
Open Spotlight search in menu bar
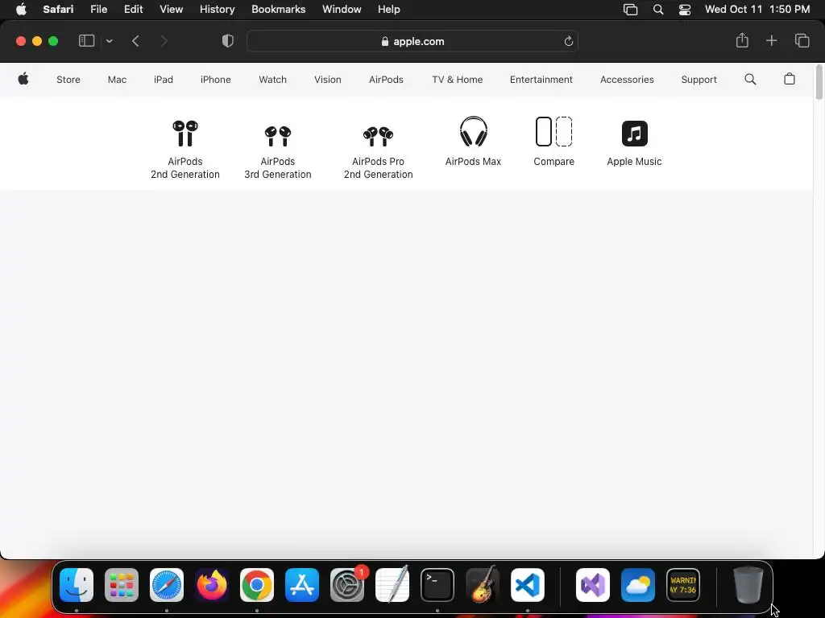(x=657, y=9)
